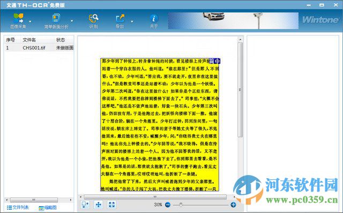
Task: Click the file list horizontal scrollbar thumb
Action: point(34,200)
